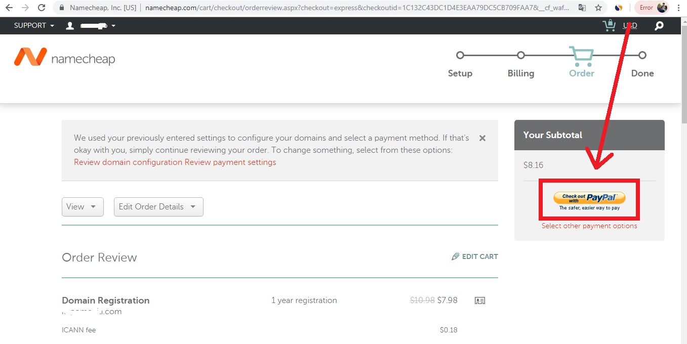
Task: Click the $0.18 ICANN fee amount
Action: click(449, 330)
